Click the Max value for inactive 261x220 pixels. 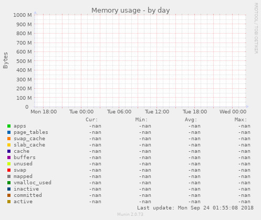coord(244,189)
